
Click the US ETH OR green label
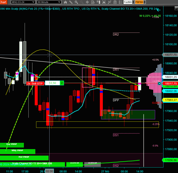click(75, 164)
